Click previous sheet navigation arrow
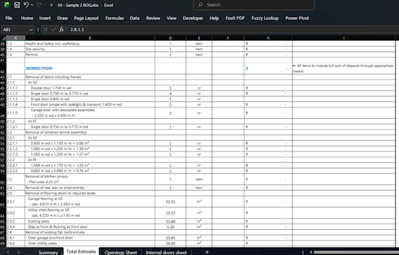The width and height of the screenshot is (399, 255). coord(8,252)
